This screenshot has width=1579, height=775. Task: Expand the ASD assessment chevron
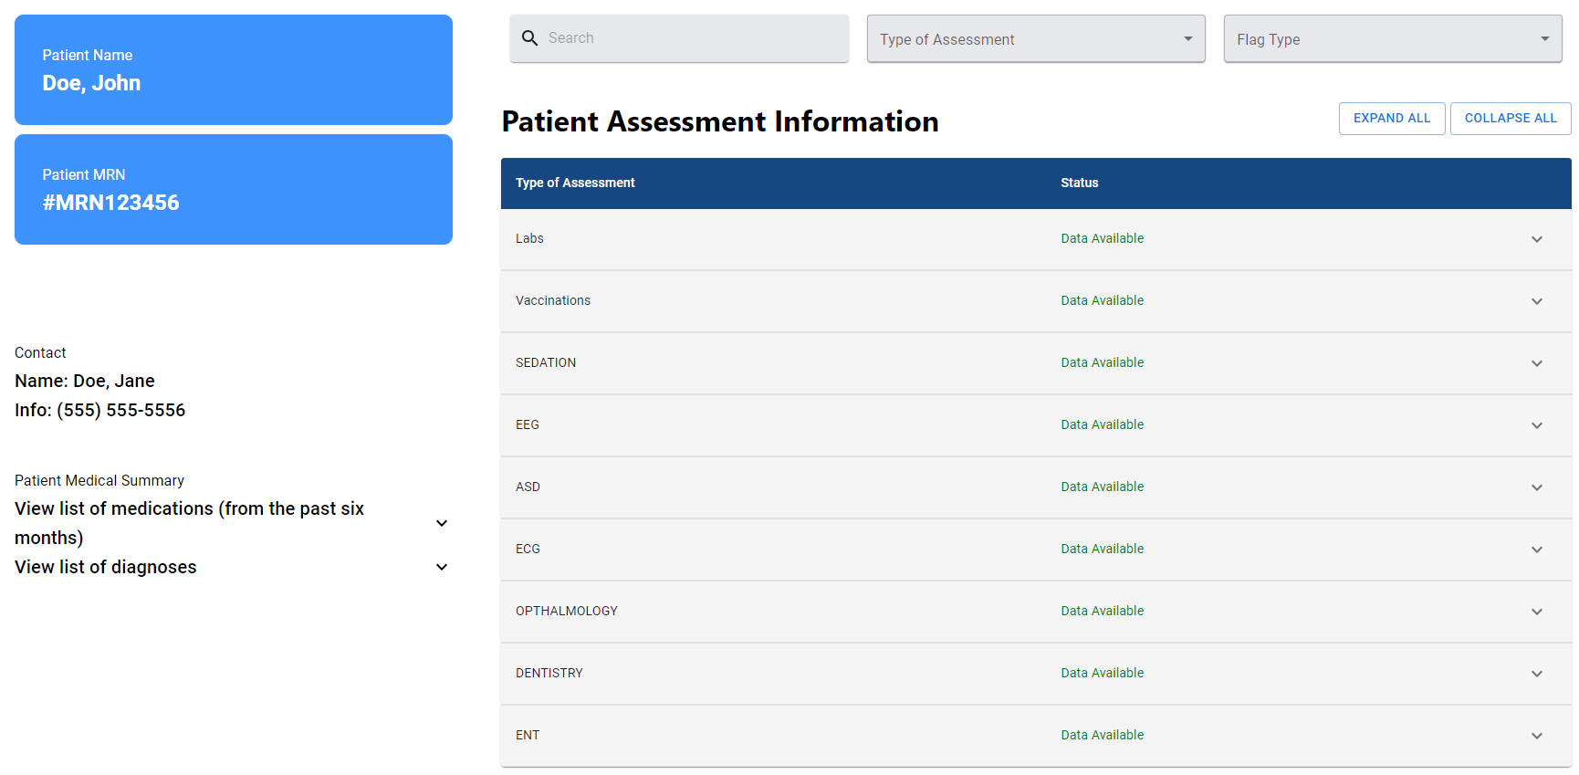pyautogui.click(x=1536, y=487)
